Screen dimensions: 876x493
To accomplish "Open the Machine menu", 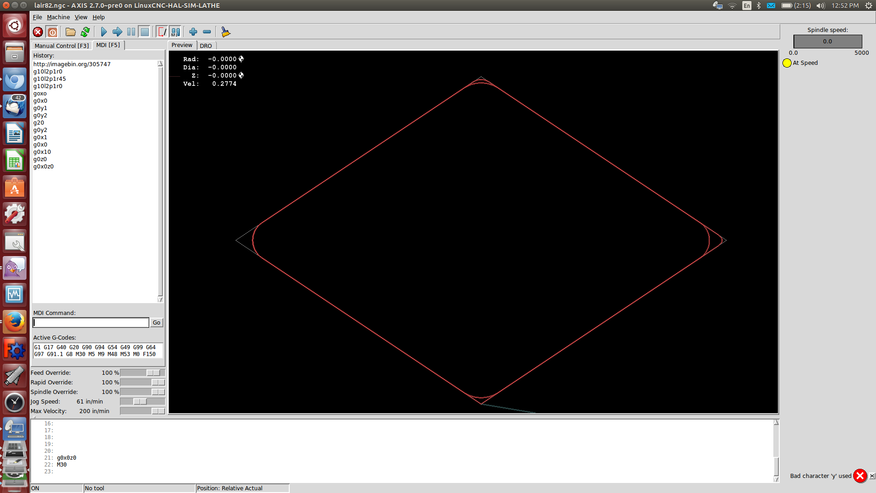I will [58, 17].
